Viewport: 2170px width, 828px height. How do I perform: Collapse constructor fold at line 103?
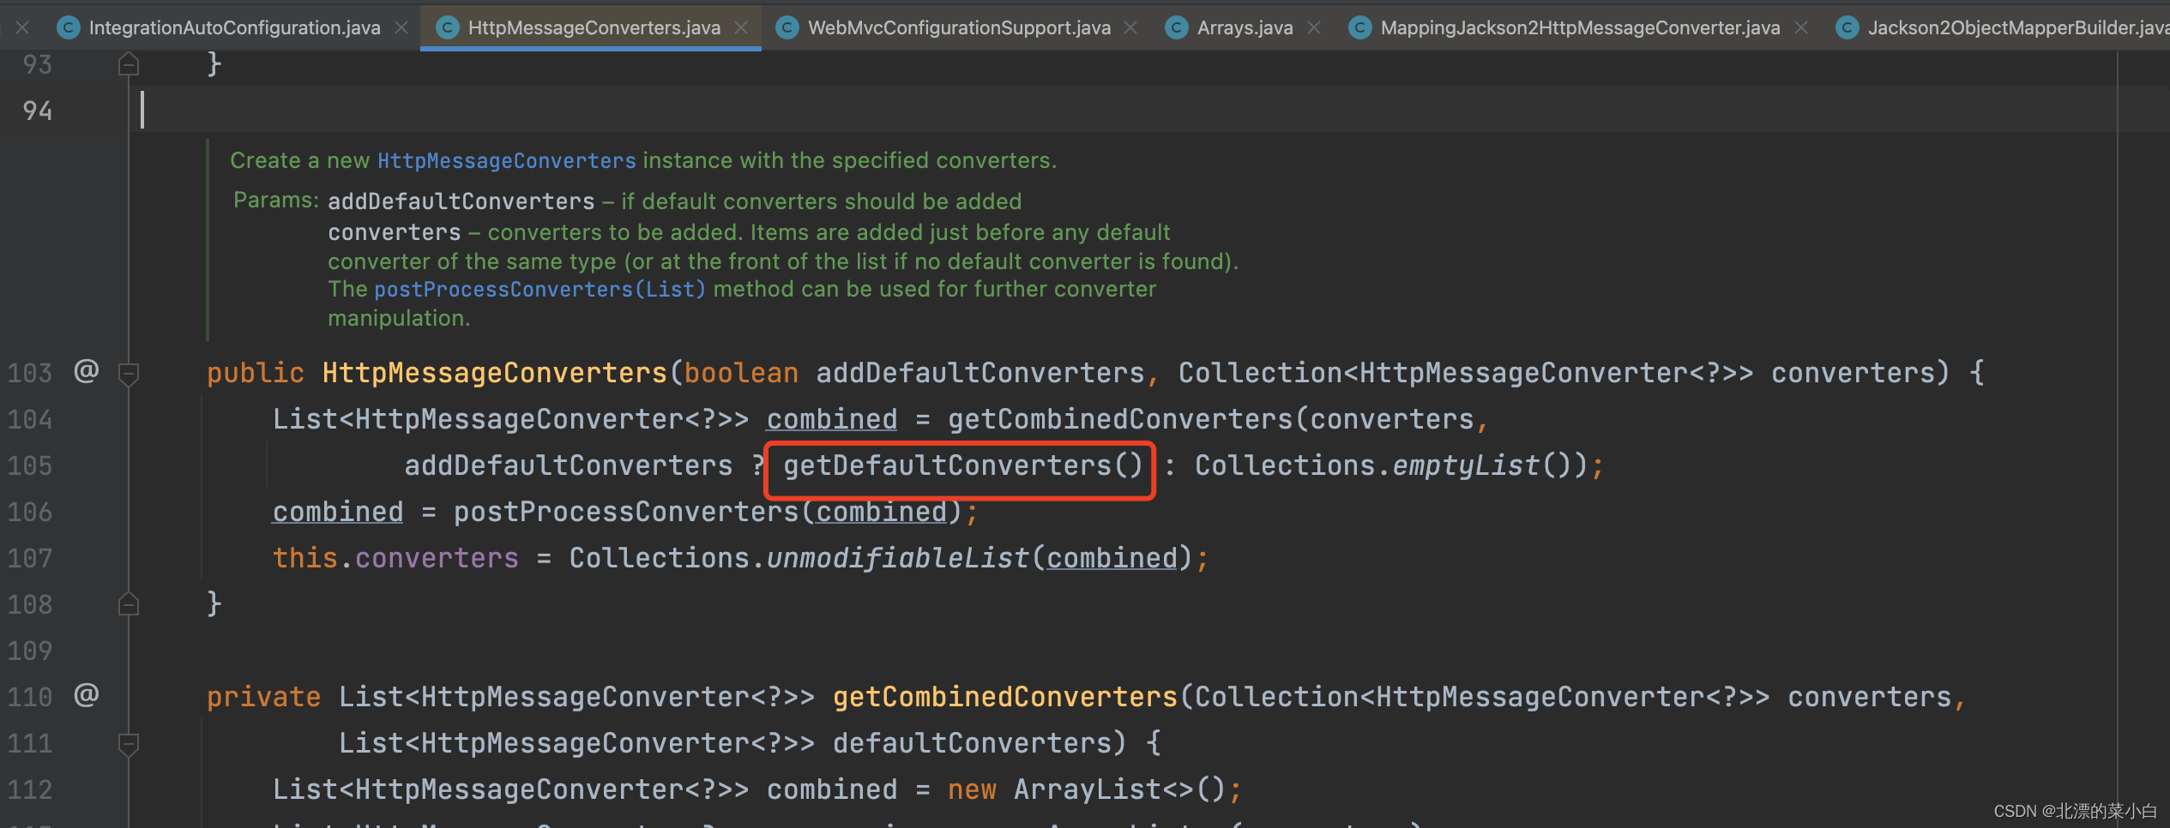[129, 374]
